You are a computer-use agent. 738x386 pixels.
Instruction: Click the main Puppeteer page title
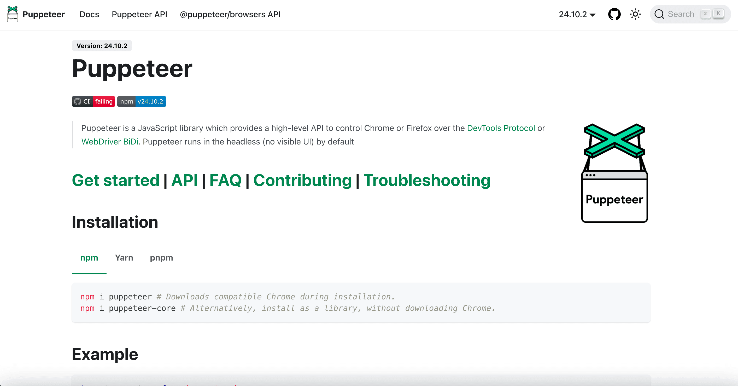pyautogui.click(x=132, y=69)
